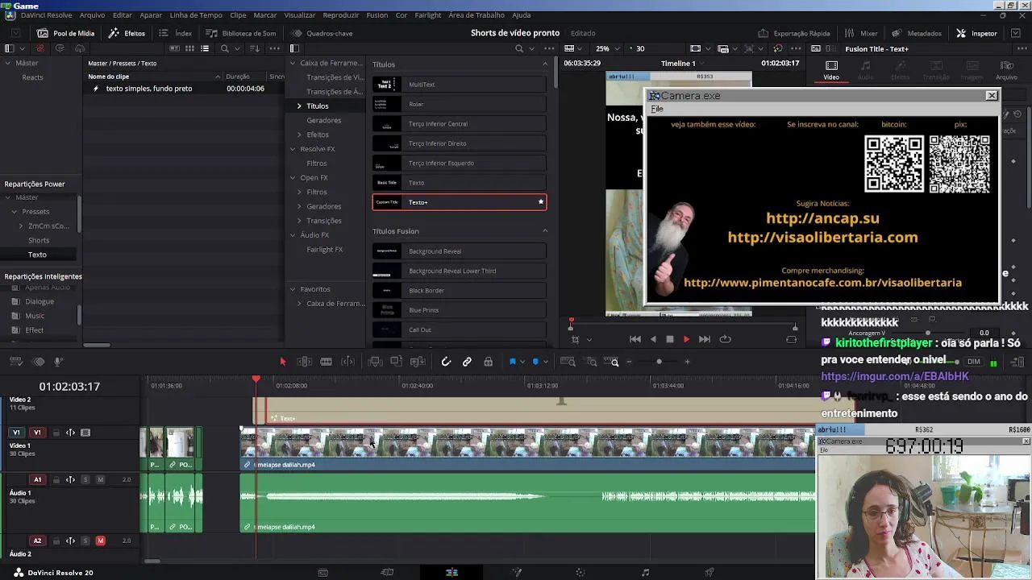This screenshot has width=1032, height=580.
Task: Stop playback in viewer
Action: click(669, 339)
